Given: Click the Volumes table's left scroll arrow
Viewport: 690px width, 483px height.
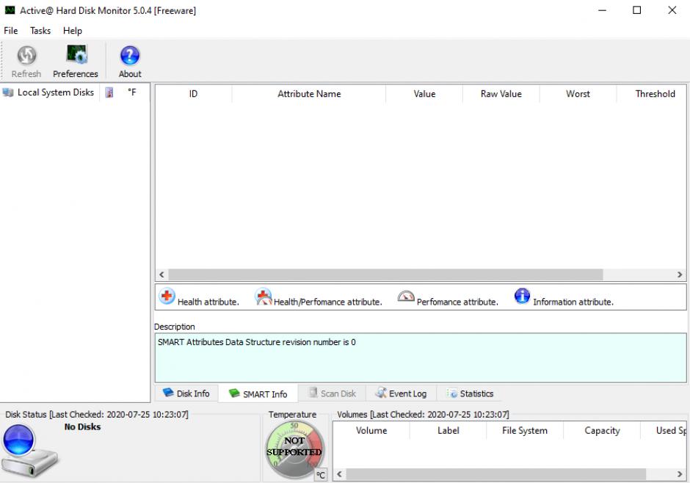Looking at the screenshot, I should click(x=339, y=474).
